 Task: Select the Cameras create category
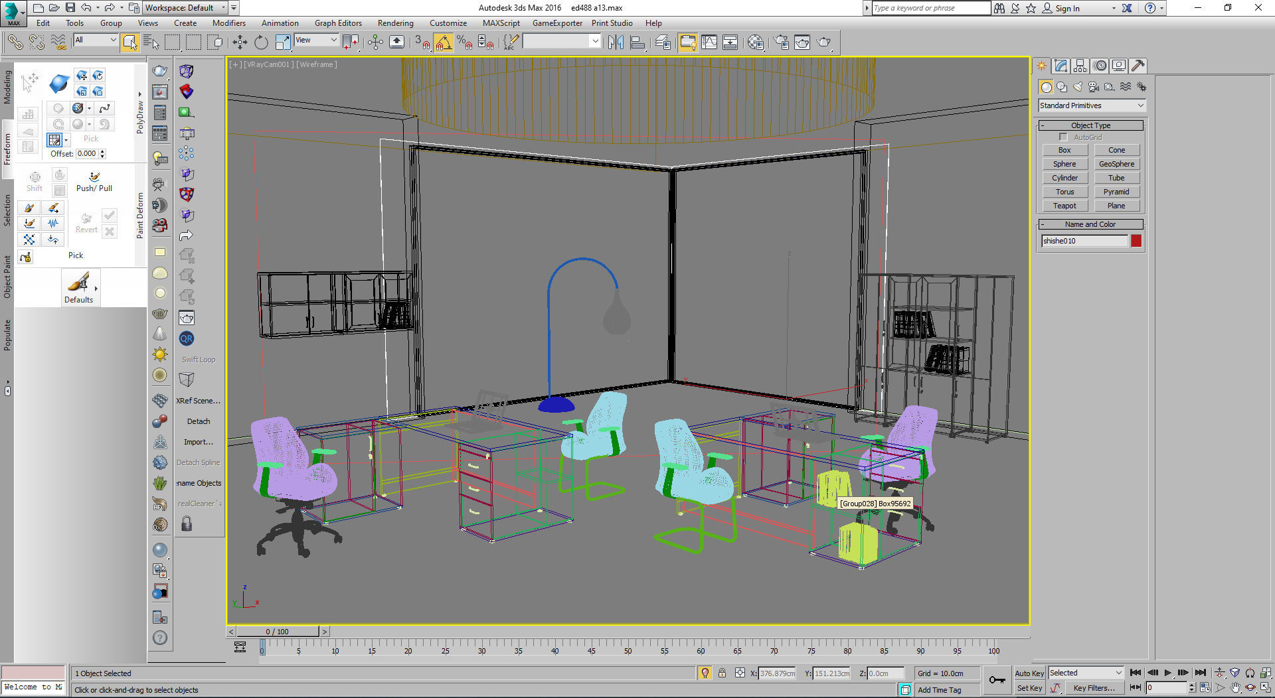(1094, 87)
